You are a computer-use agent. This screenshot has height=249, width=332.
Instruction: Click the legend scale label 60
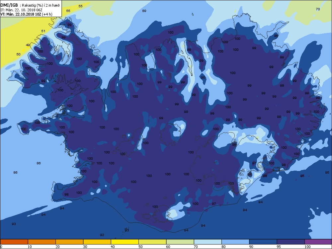168,247
